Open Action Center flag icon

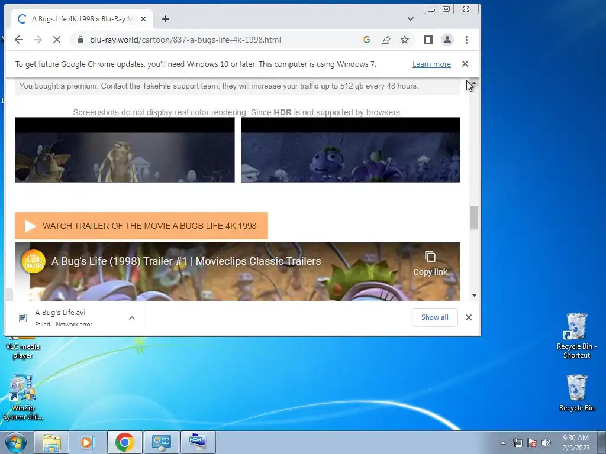pos(532,443)
